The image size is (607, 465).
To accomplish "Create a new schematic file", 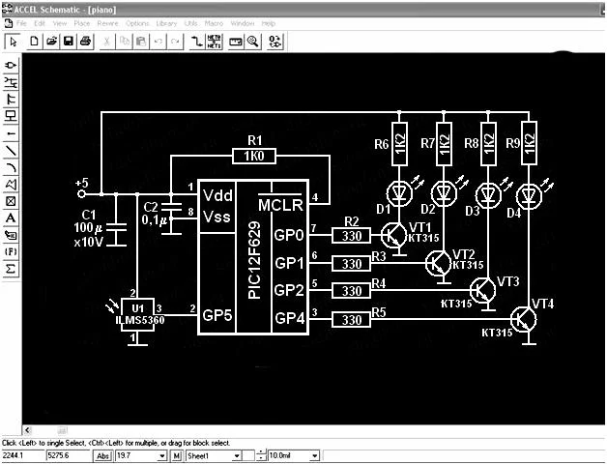I will tap(34, 41).
